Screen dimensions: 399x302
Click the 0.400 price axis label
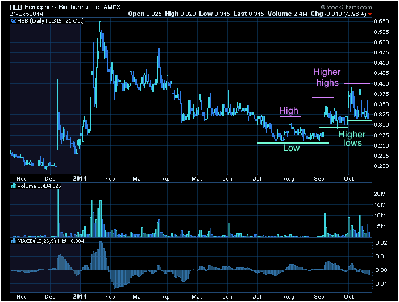381,83
